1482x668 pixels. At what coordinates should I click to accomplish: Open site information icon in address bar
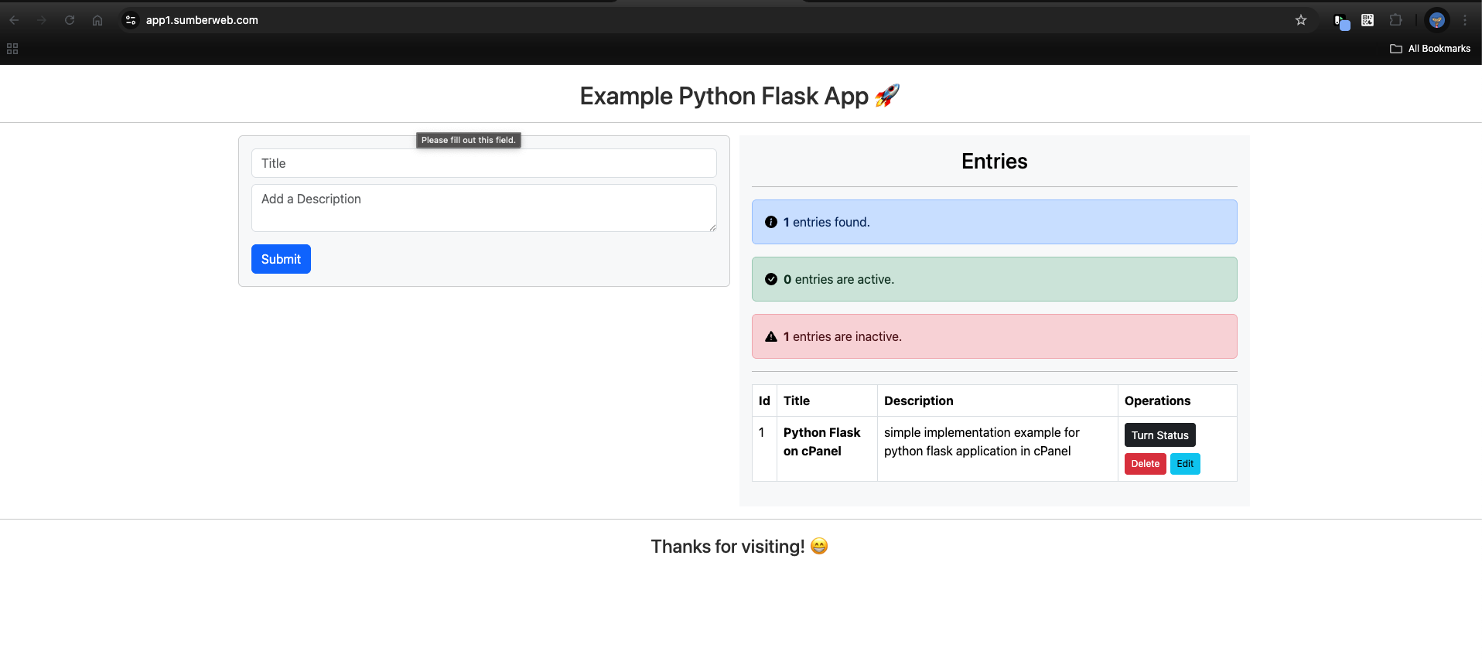click(131, 20)
